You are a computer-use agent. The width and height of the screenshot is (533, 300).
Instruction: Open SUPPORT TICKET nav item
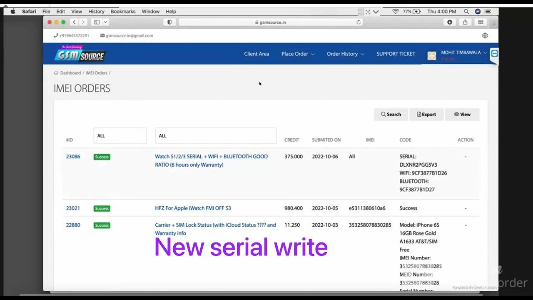396,54
